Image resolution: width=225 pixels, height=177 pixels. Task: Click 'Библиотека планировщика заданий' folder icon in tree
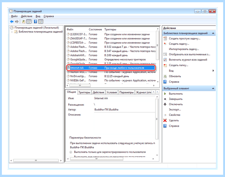coord(16,32)
